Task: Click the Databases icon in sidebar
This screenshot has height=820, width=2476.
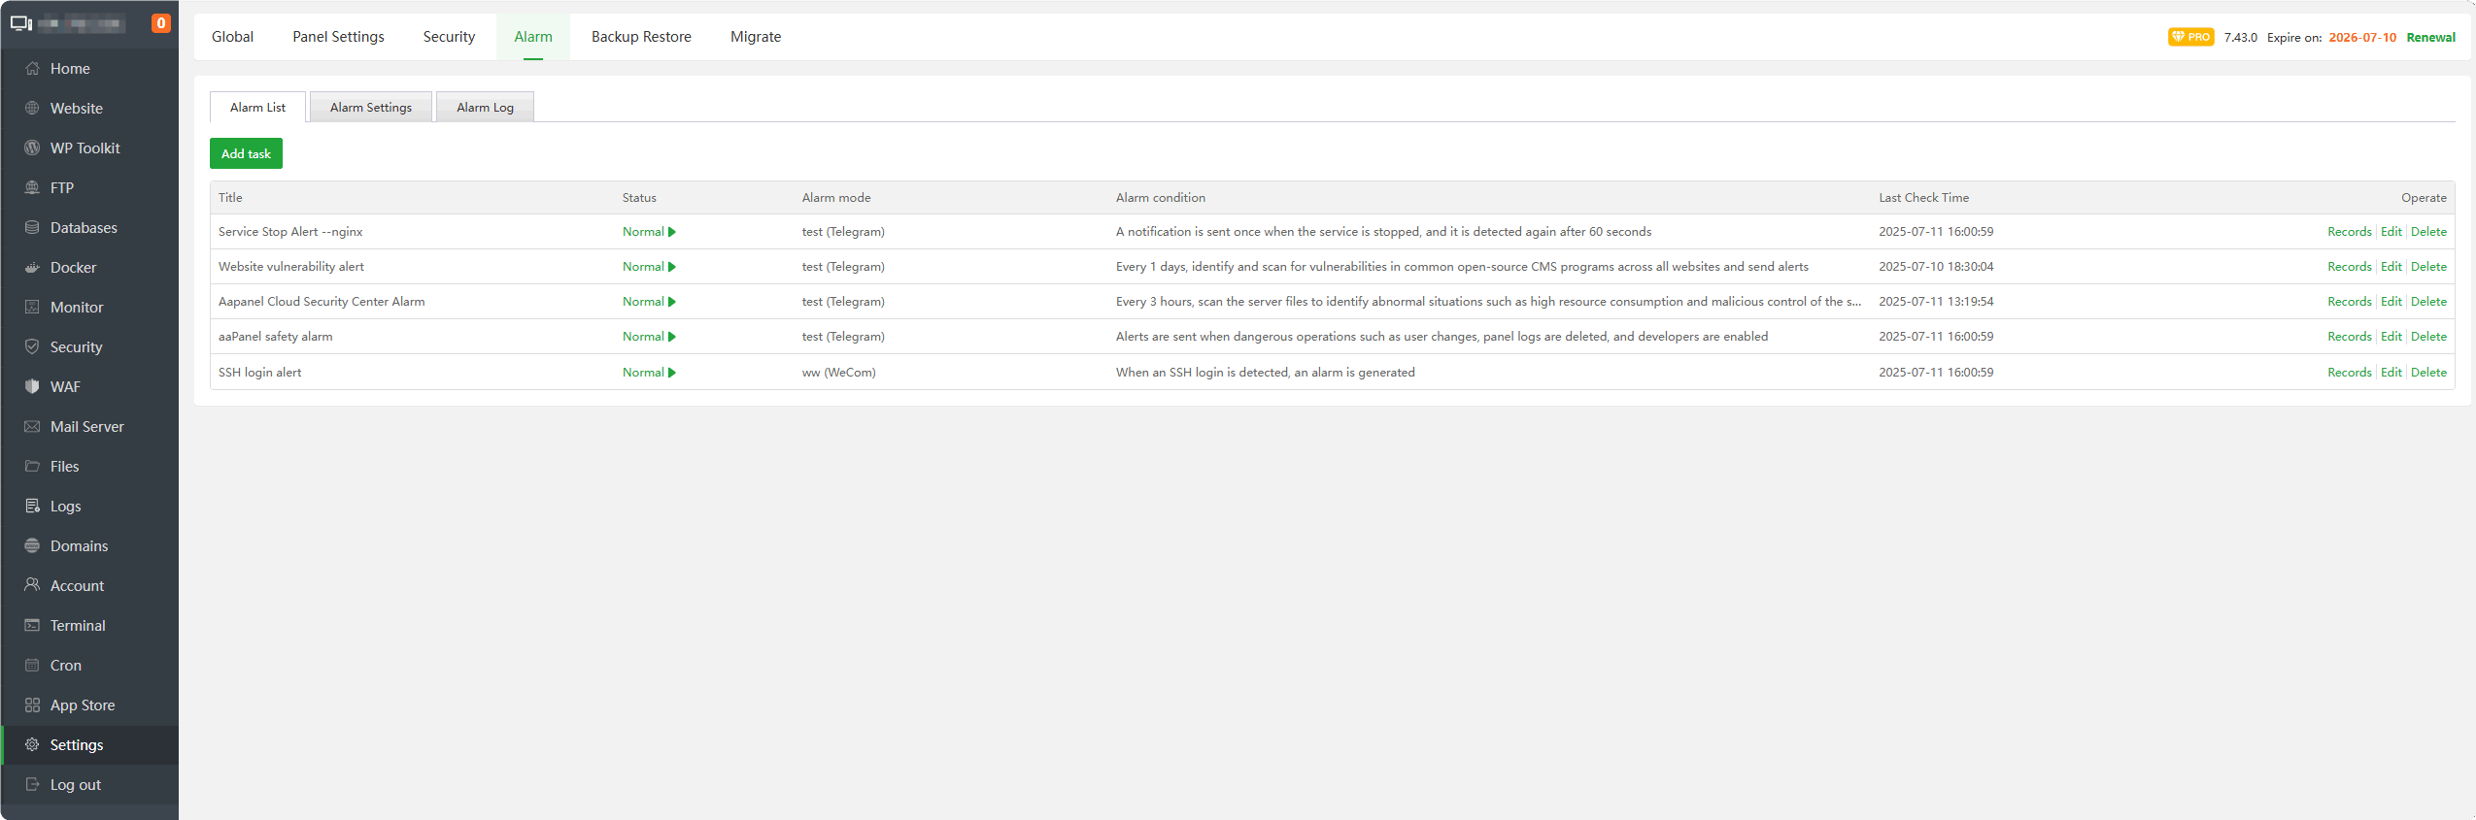Action: point(32,228)
